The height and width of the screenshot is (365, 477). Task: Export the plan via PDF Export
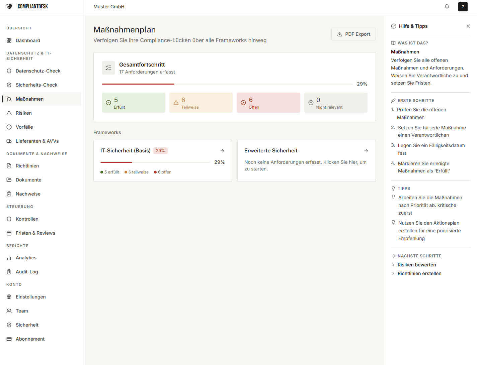point(353,34)
